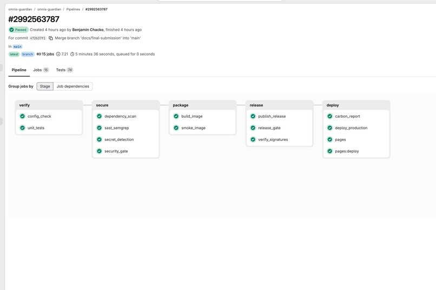Screen dimensions: 436x290
Task: Click the Passed status badge
Action: pos(18,30)
